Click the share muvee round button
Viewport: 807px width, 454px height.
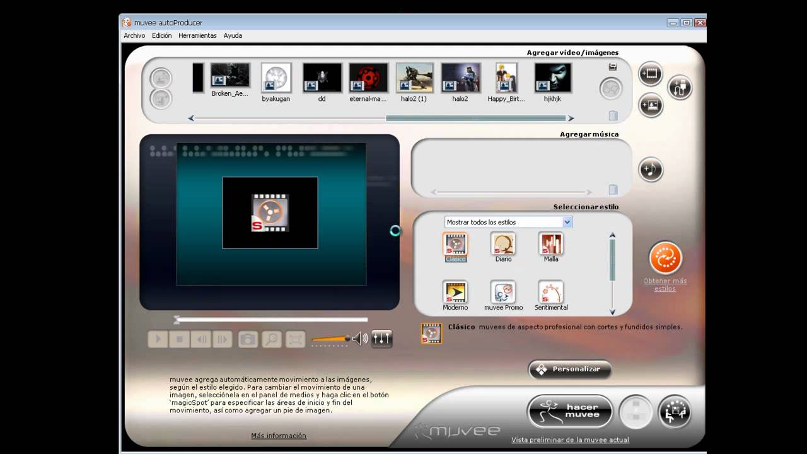point(675,412)
